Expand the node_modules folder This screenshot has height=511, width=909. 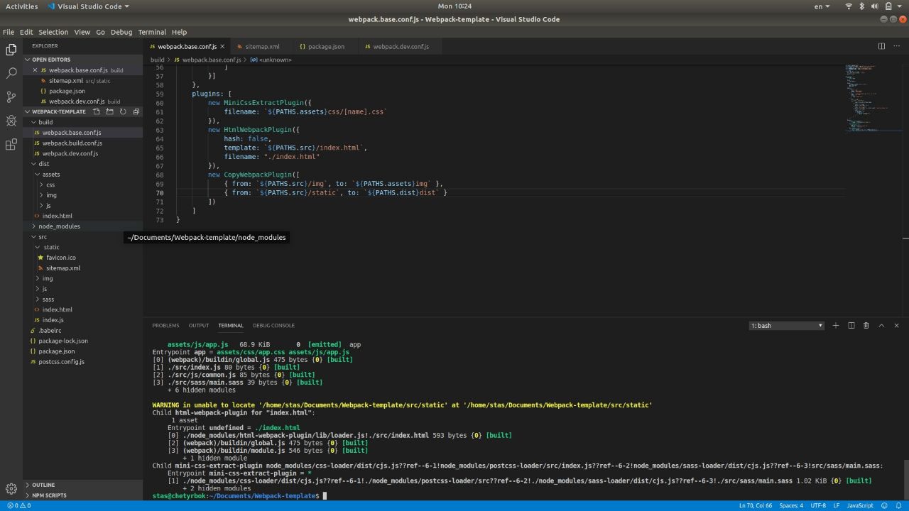tap(59, 226)
